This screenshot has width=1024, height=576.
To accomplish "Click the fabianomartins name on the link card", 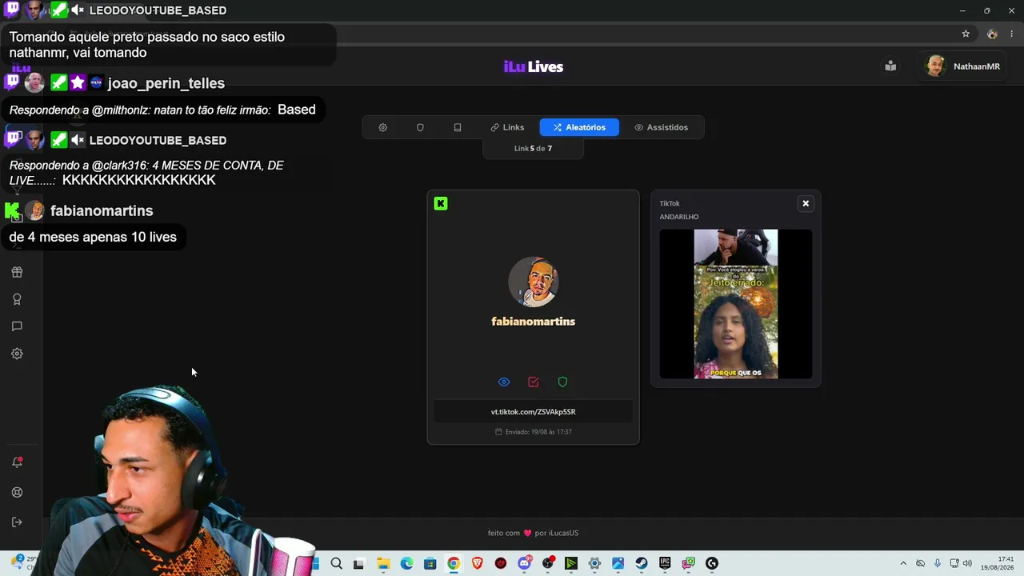I will point(534,322).
